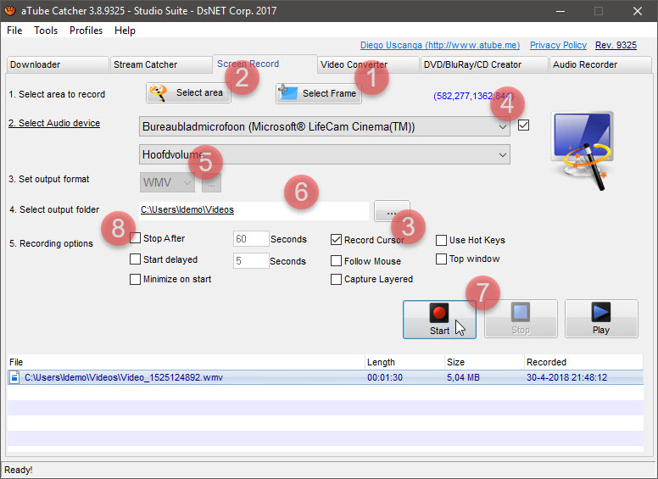The width and height of the screenshot is (658, 479).
Task: Enable Use Hot Keys option
Action: tap(441, 240)
